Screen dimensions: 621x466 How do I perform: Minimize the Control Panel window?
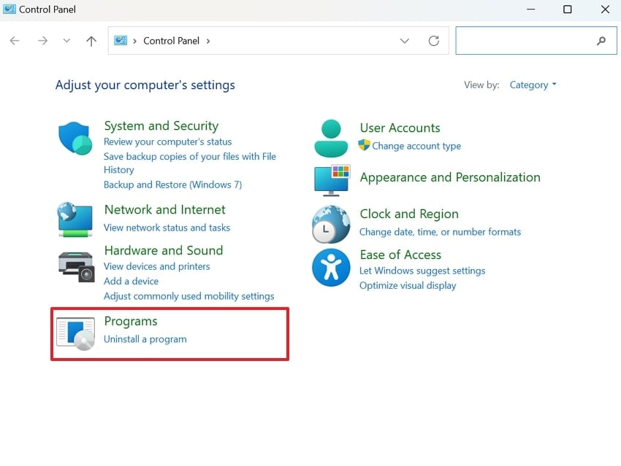[x=530, y=9]
